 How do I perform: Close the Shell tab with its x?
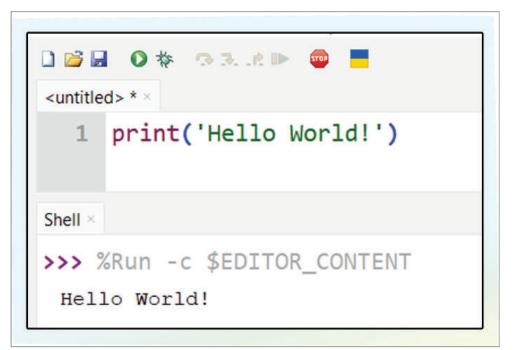click(x=91, y=220)
